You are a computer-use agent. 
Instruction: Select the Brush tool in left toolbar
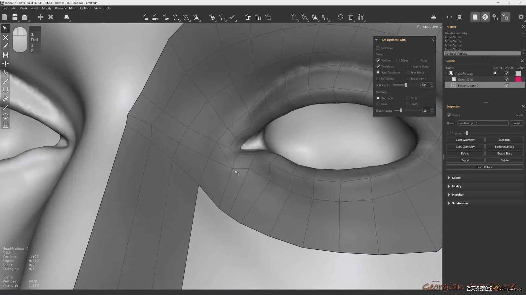pyautogui.click(x=5, y=81)
